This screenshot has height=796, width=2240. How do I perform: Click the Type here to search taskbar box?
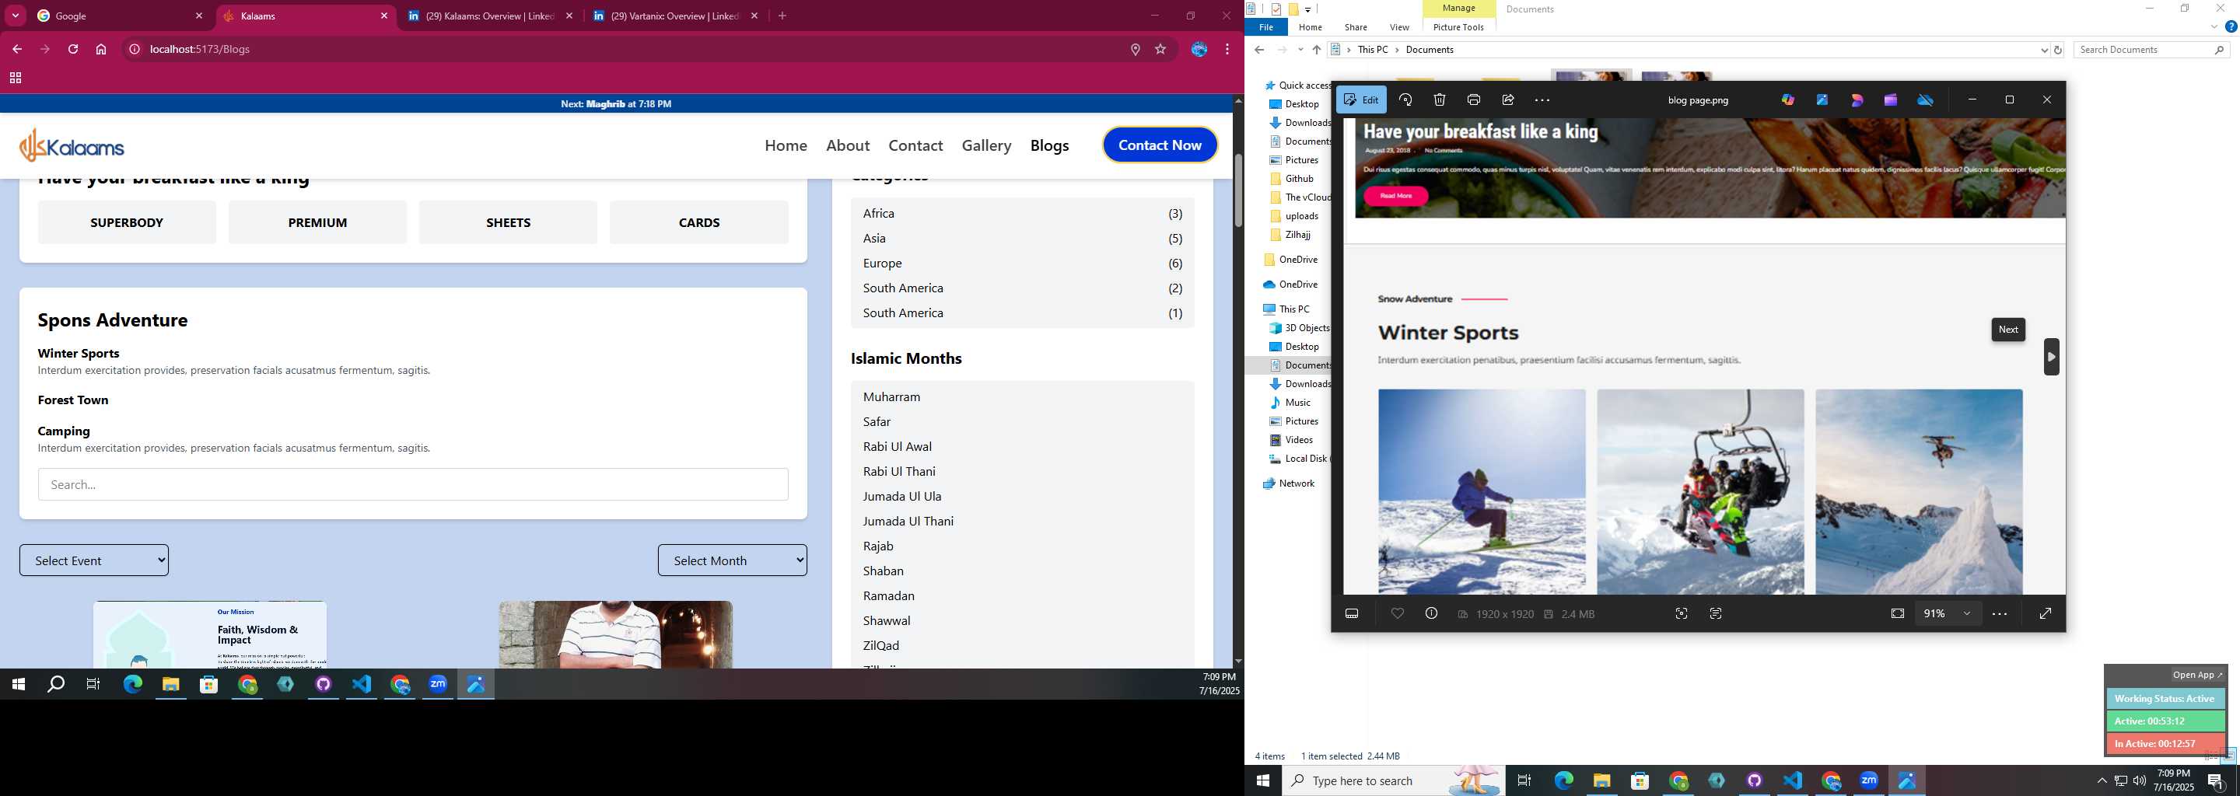click(1393, 780)
